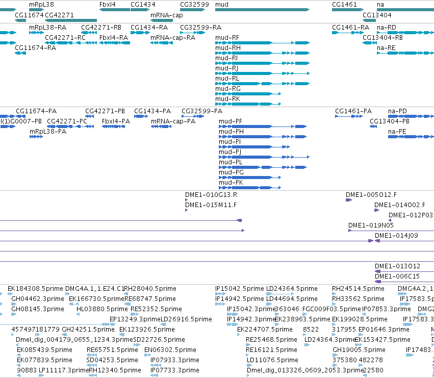The height and width of the screenshot is (378, 434).
Task: Select the CG32599-RA transcript label
Action: point(200,28)
